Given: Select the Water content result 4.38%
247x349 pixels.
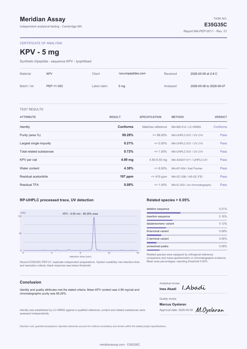Looking at the screenshot, I should click(129, 168).
